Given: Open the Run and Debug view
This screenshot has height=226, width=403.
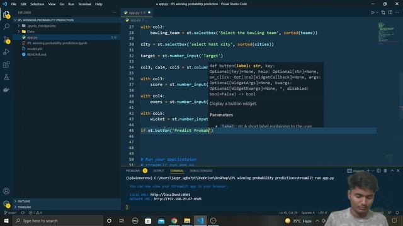Looking at the screenshot, I should click(6, 52).
